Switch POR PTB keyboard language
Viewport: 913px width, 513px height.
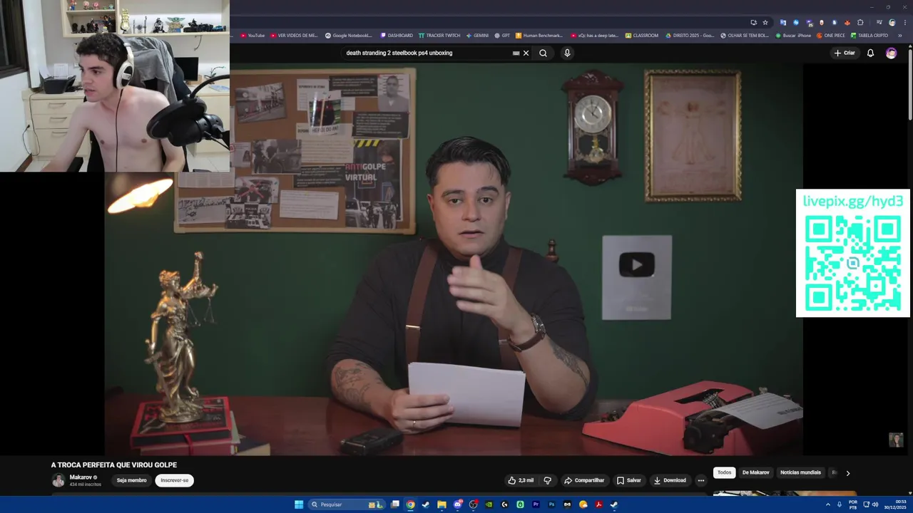(853, 504)
